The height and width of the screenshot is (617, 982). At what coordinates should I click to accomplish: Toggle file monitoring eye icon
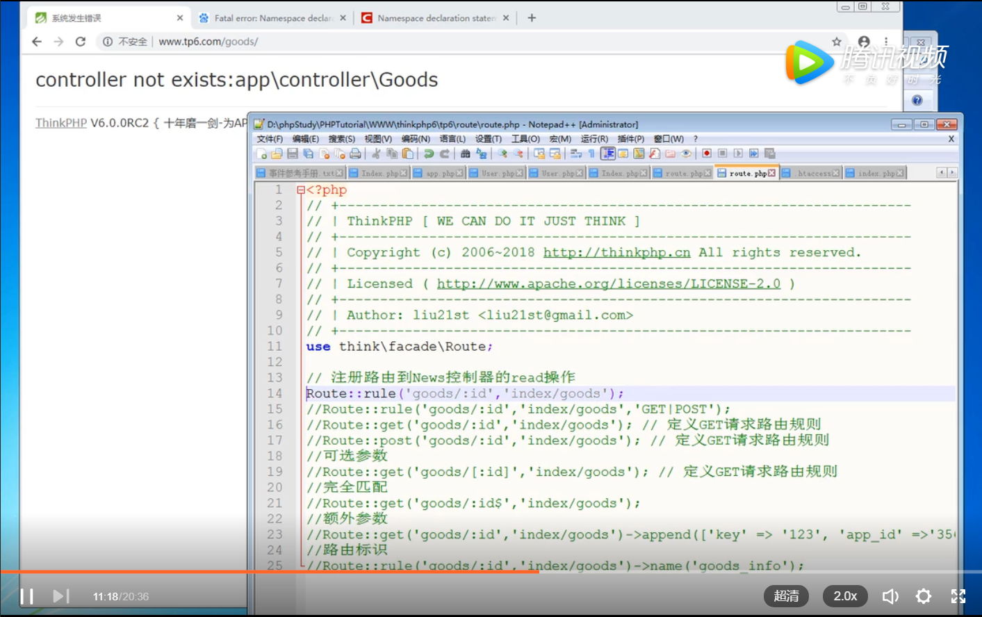pos(686,154)
